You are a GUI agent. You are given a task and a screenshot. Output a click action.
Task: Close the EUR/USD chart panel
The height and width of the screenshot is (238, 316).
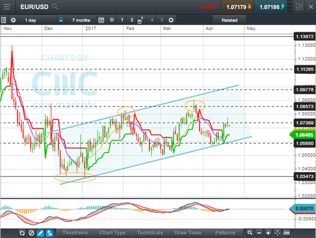click(x=311, y=7)
